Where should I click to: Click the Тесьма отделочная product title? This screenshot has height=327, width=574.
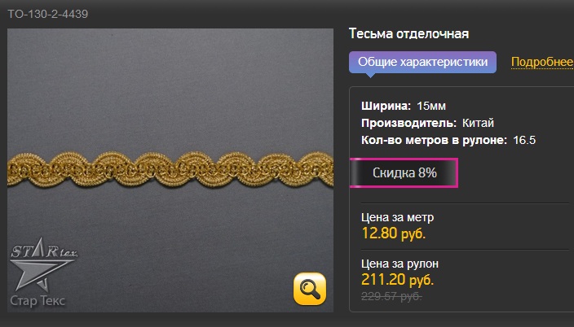408,33
